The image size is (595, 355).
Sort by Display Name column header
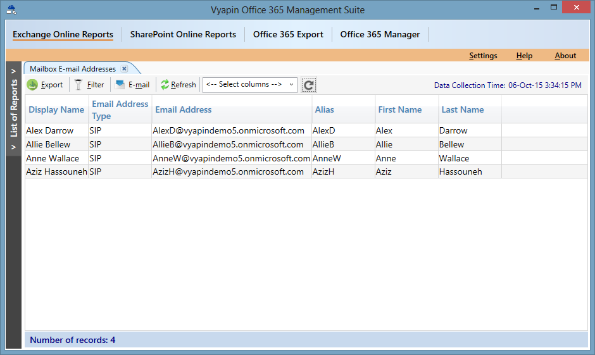coord(56,109)
